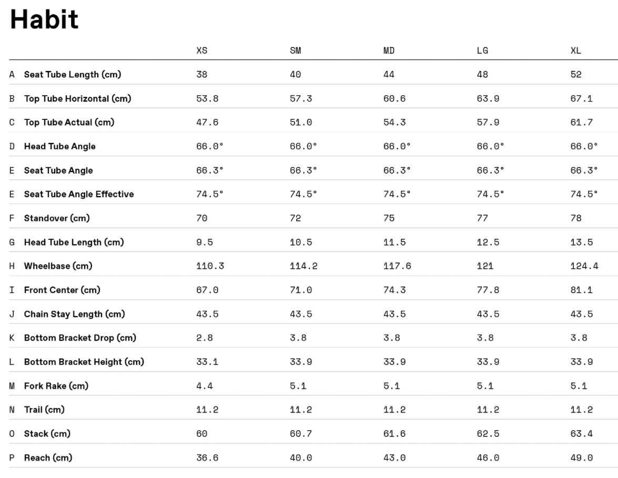Click the MD size column header

389,51
